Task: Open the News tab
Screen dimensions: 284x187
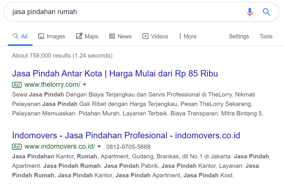Action: coord(120,36)
